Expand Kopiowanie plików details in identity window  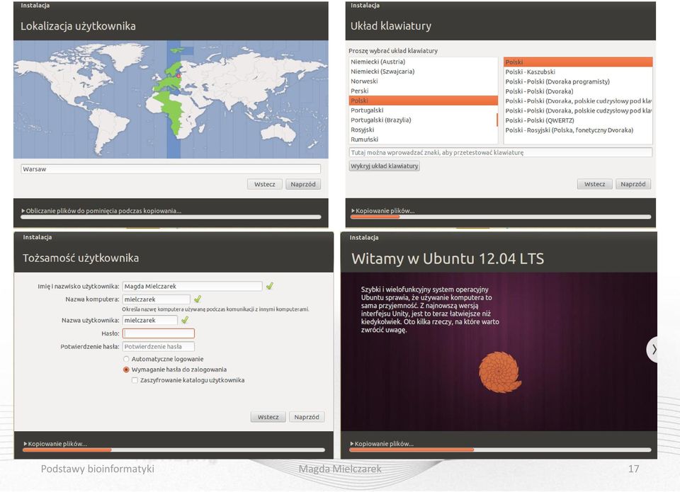pos(25,443)
